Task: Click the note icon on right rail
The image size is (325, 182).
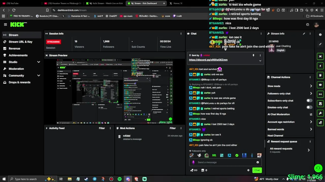Action: tap(320, 75)
